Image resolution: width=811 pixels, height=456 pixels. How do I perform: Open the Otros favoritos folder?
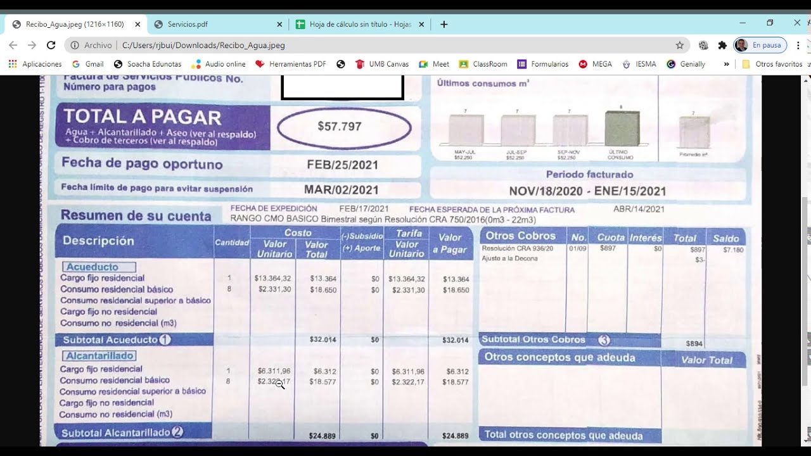[772, 64]
